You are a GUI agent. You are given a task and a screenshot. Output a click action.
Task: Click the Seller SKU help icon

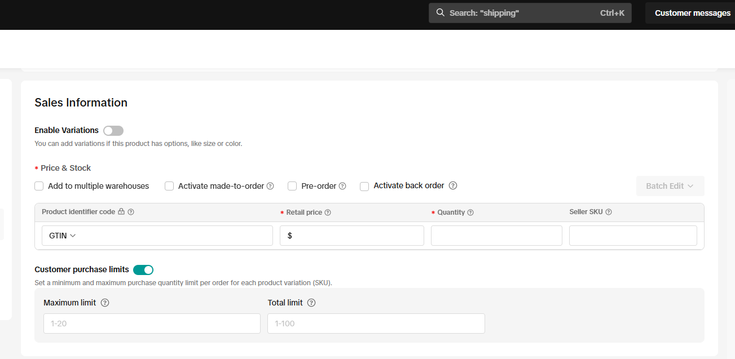pyautogui.click(x=609, y=212)
